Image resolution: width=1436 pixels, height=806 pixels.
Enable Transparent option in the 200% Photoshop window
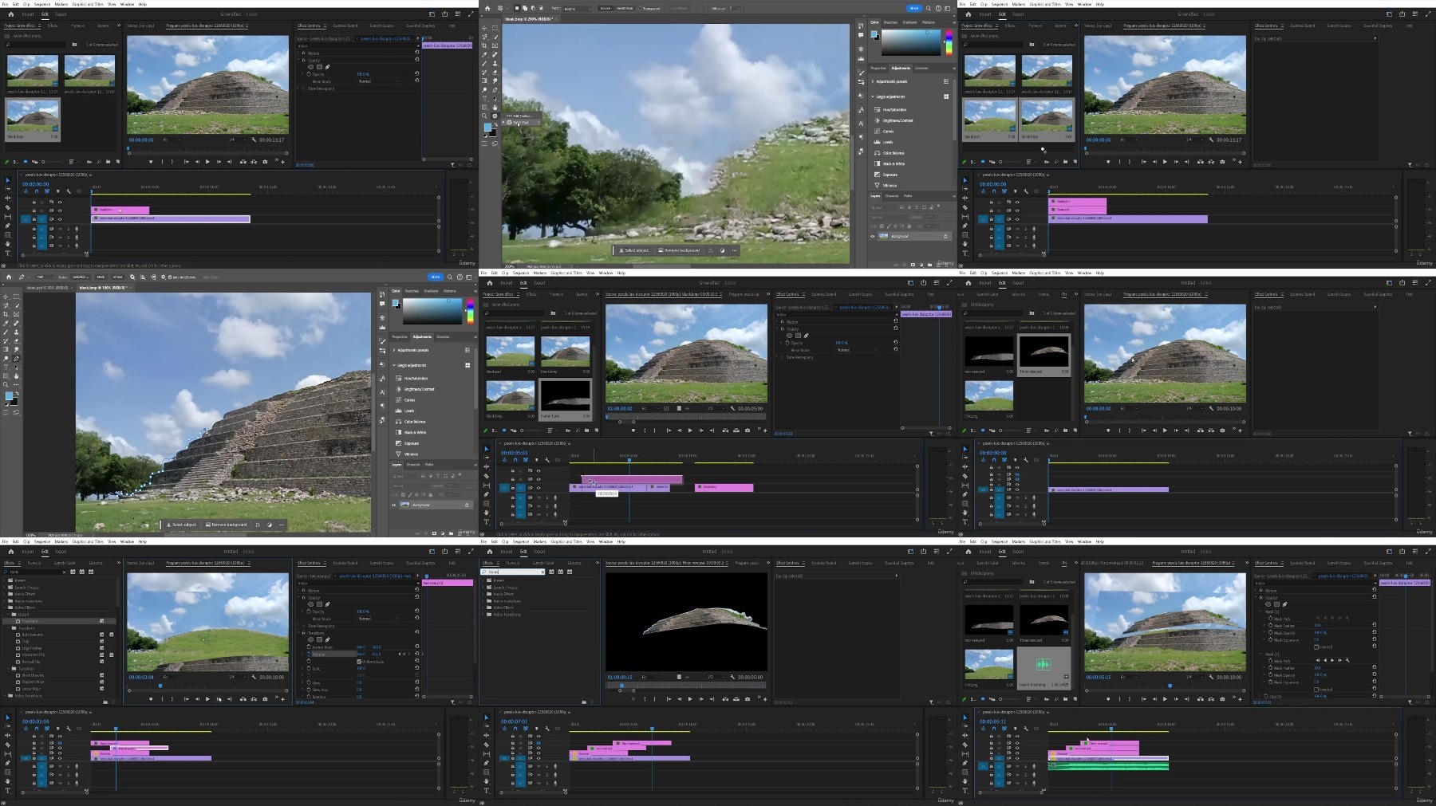[640, 9]
